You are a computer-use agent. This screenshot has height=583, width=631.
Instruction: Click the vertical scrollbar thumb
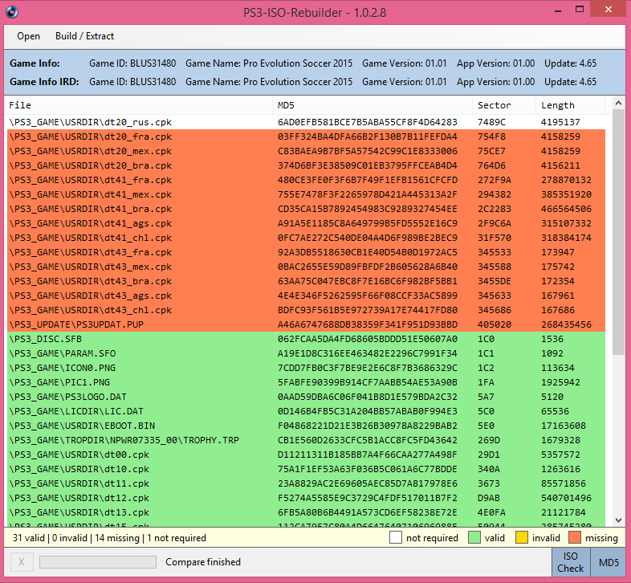click(x=618, y=233)
